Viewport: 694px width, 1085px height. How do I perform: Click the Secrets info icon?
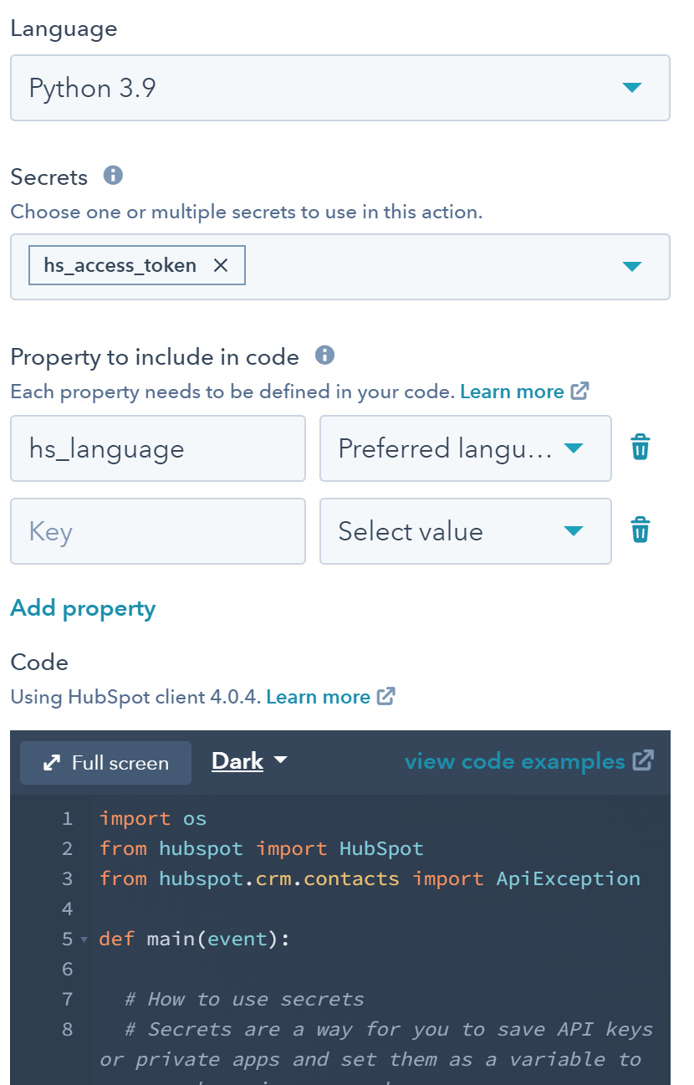pyautogui.click(x=113, y=176)
